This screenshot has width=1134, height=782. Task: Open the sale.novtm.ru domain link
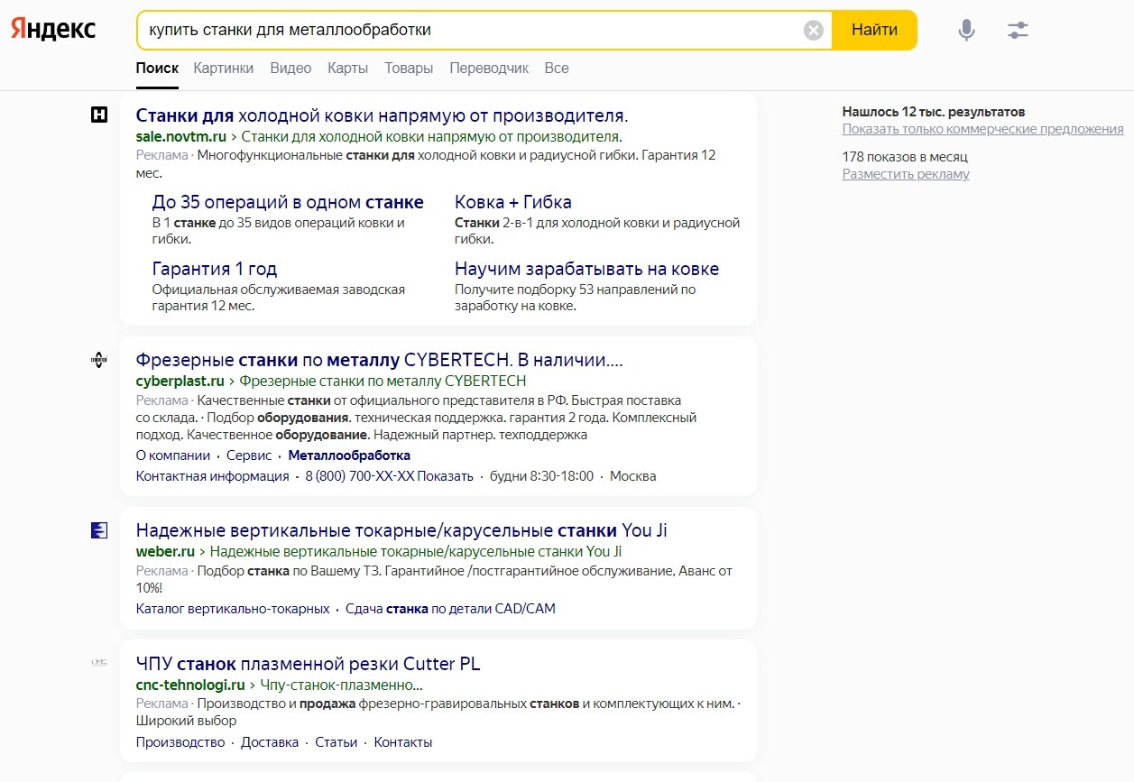(x=181, y=137)
